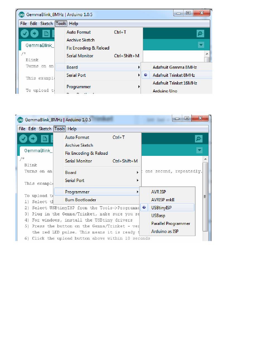Click the Tools menu in the Programmer-submenu window
Image resolution: width=265 pixels, height=349 pixels.
tap(60, 129)
